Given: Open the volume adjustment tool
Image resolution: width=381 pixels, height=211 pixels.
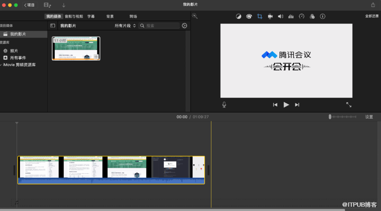Looking at the screenshot, I should (x=280, y=16).
